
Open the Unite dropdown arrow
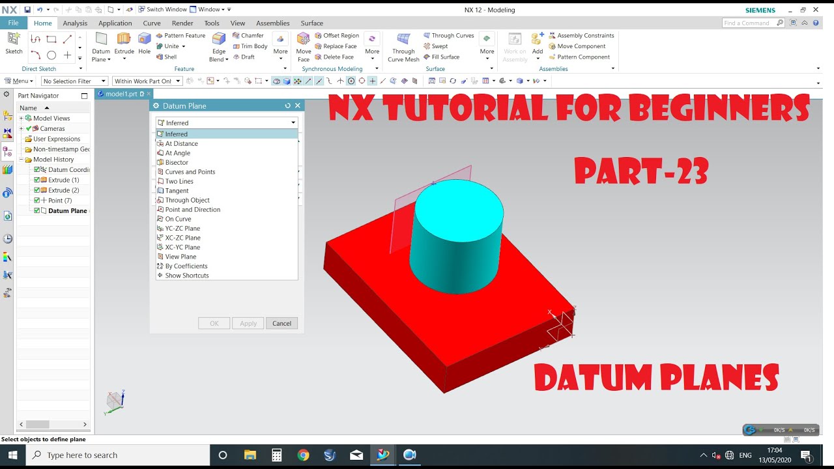pos(183,46)
